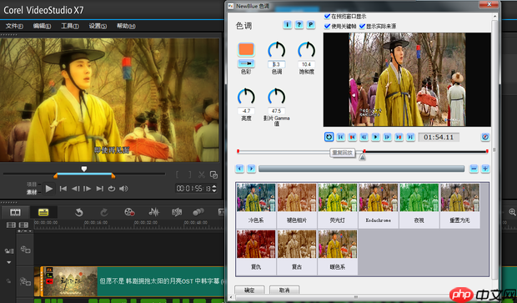Expand the track manager down arrow

[x=9, y=262]
